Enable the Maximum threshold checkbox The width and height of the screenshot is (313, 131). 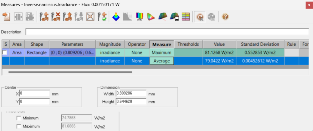pos(19,127)
